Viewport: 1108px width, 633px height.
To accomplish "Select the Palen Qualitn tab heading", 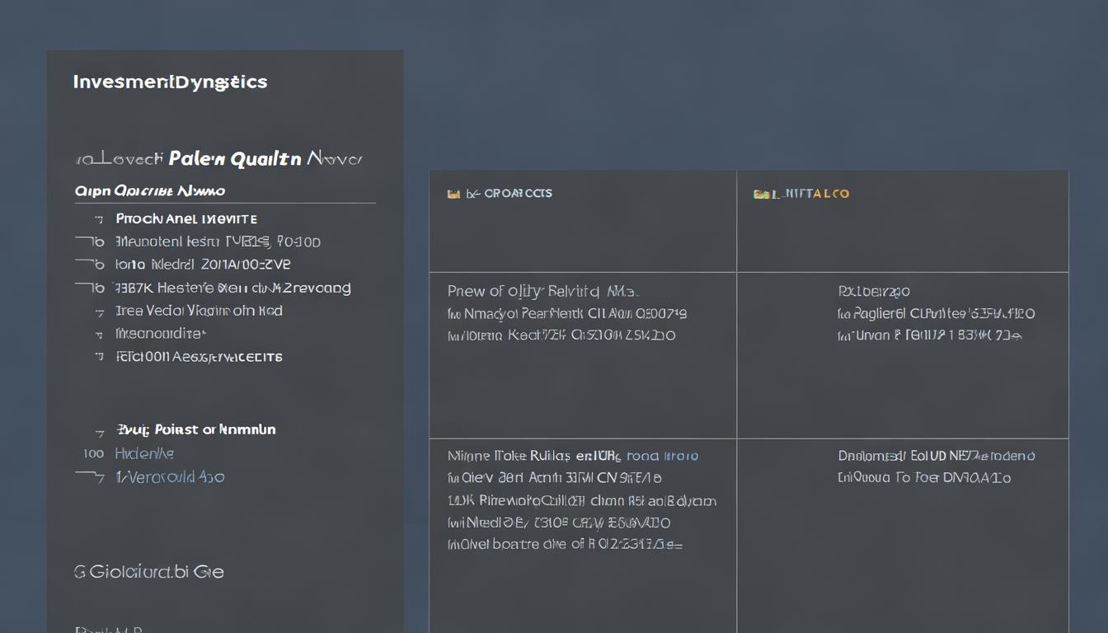I will (x=234, y=159).
